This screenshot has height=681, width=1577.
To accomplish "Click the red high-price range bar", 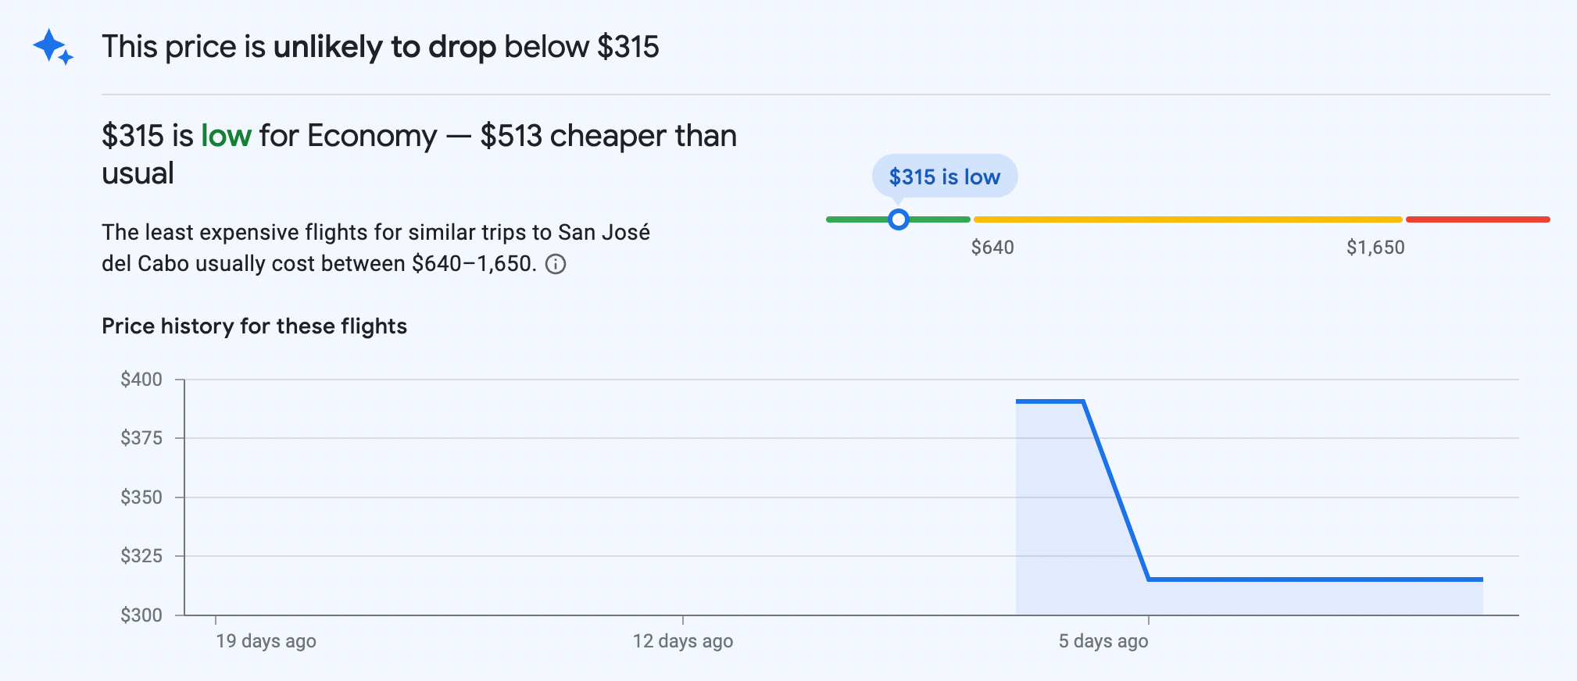I will pyautogui.click(x=1478, y=219).
